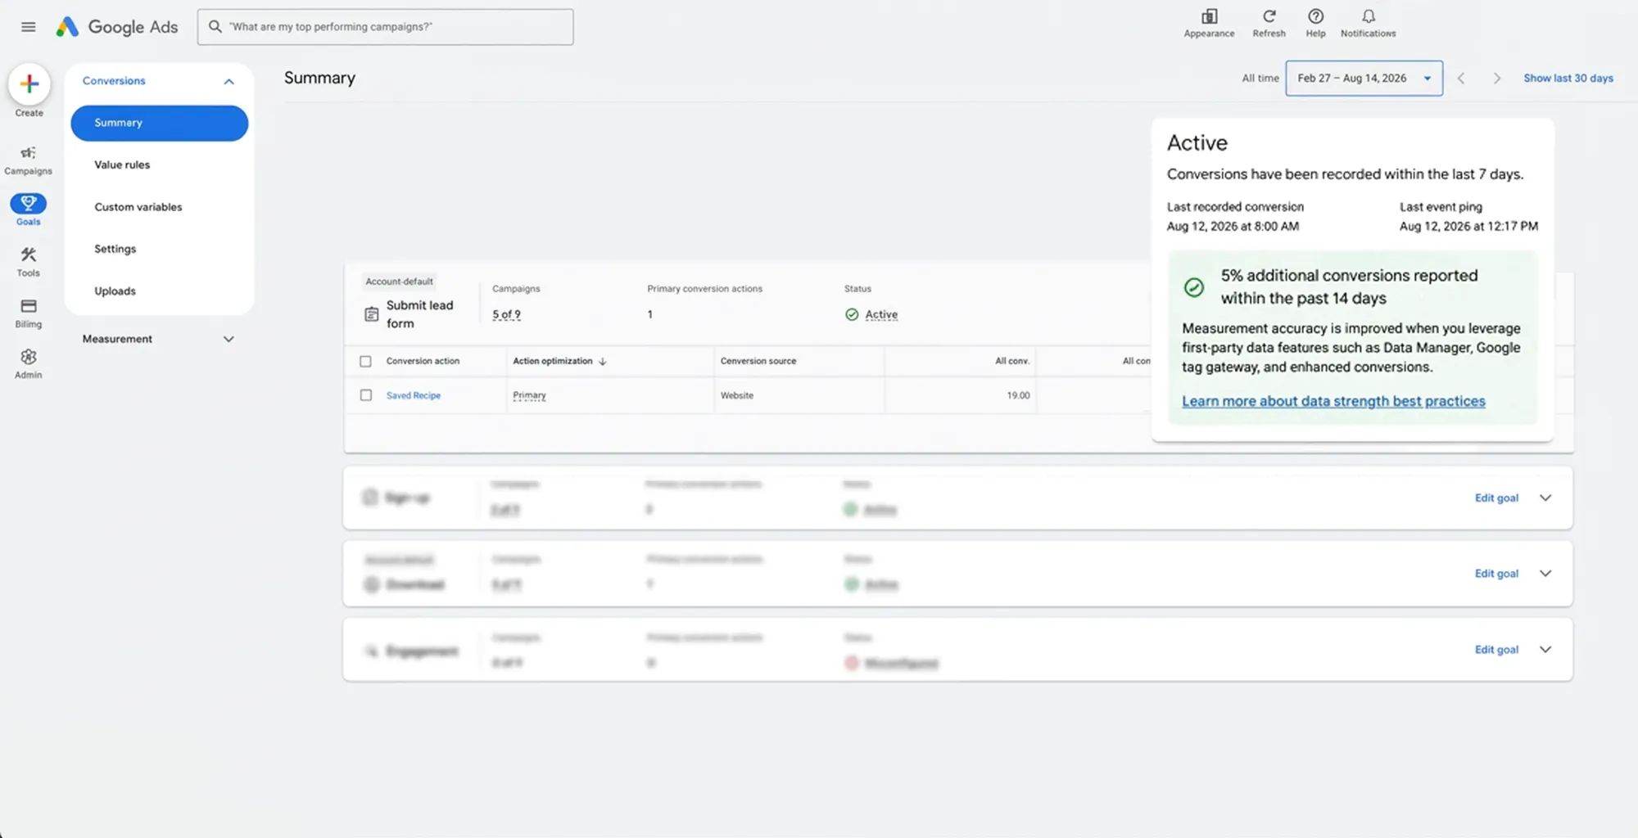Screen dimensions: 1638x838
Task: Open Custom variables
Action: [x=138, y=207]
